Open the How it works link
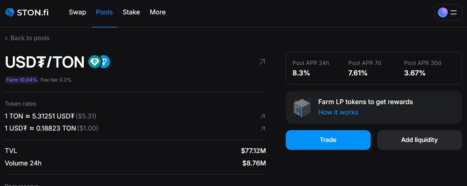The image size is (467, 186). coord(338,112)
